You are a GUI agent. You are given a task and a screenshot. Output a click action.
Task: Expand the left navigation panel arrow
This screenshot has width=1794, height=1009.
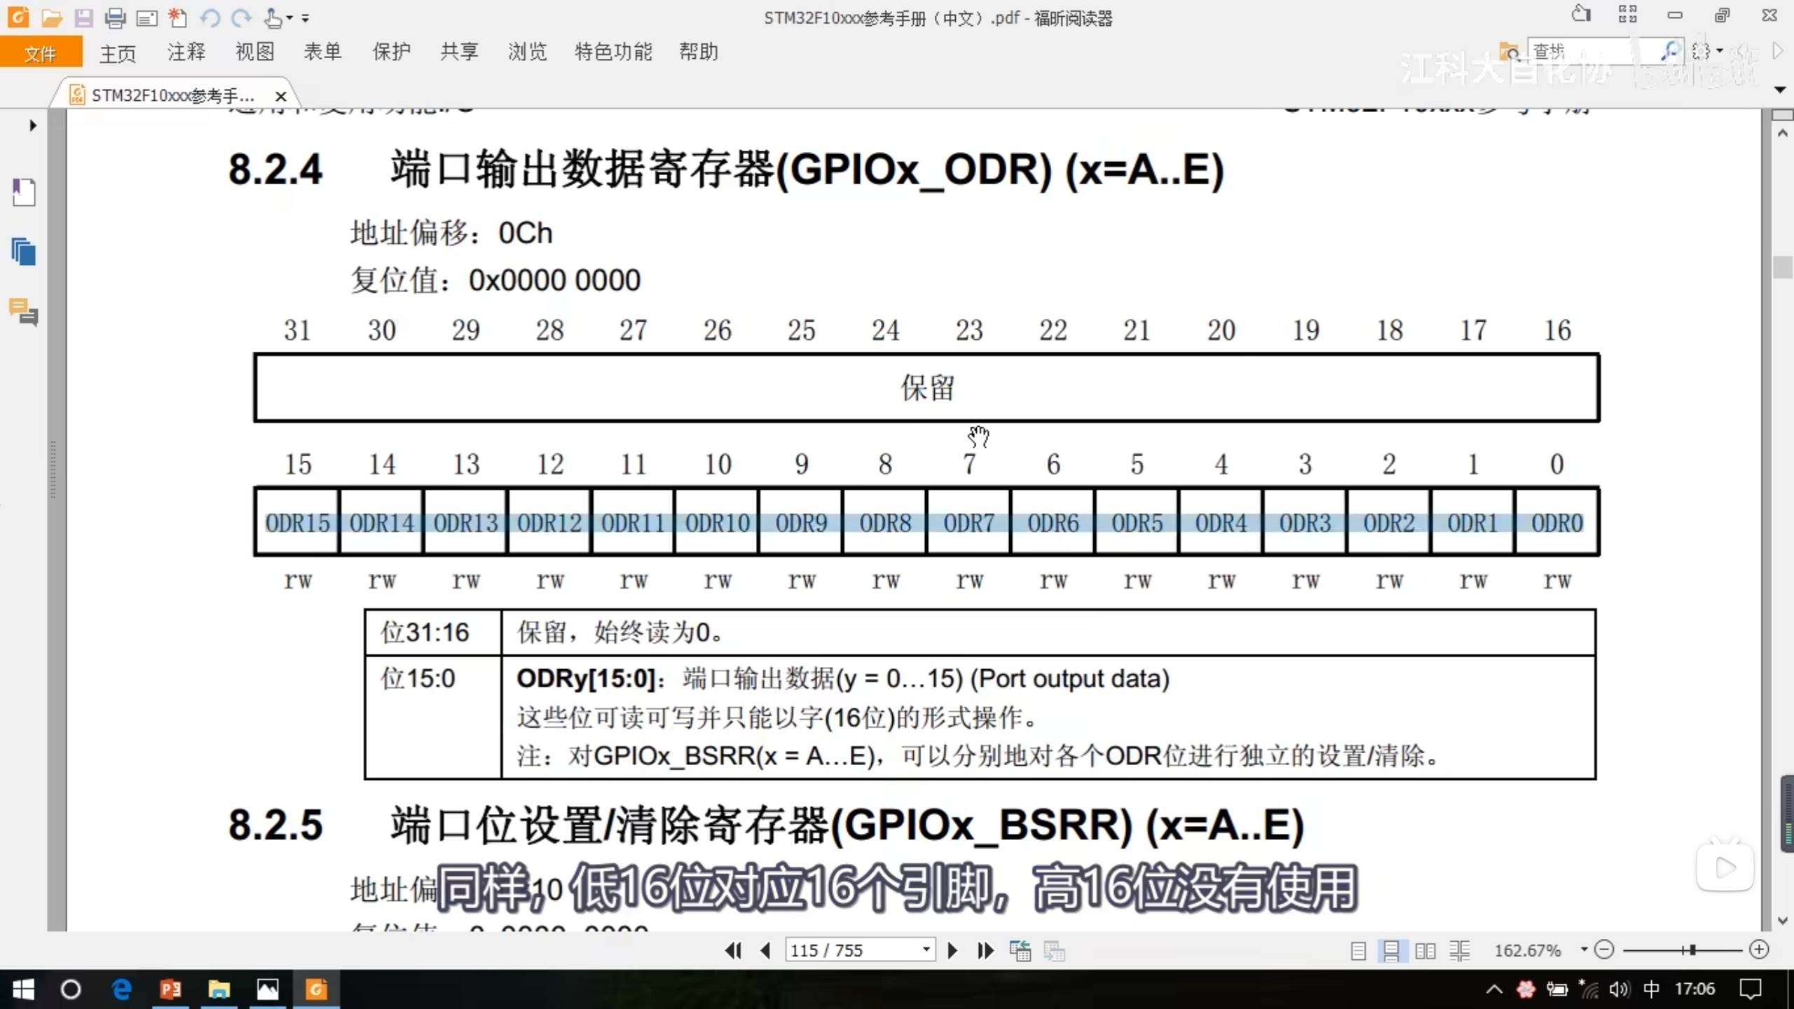[x=32, y=125]
